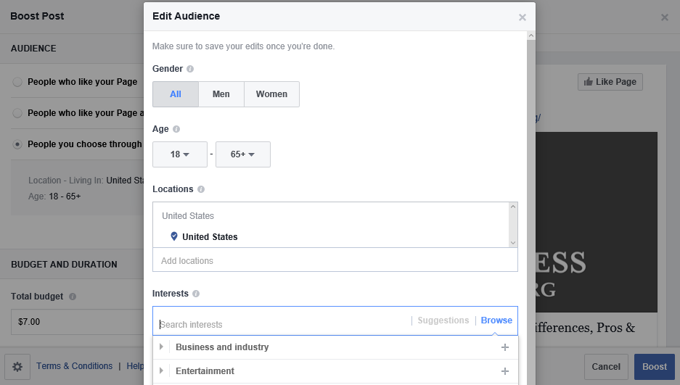Open the Help link

(x=135, y=366)
